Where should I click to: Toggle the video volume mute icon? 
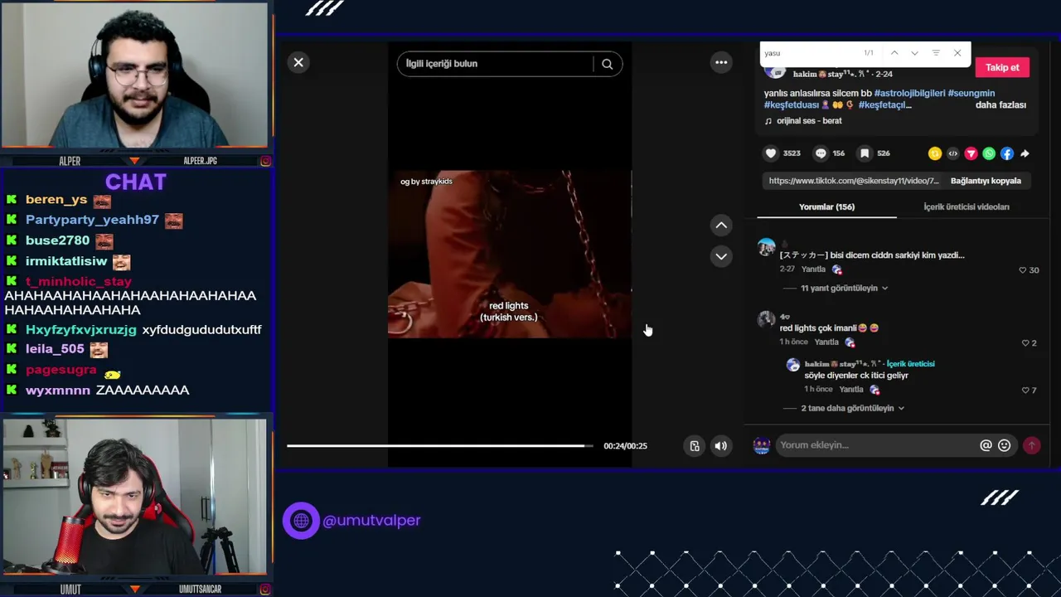point(721,446)
